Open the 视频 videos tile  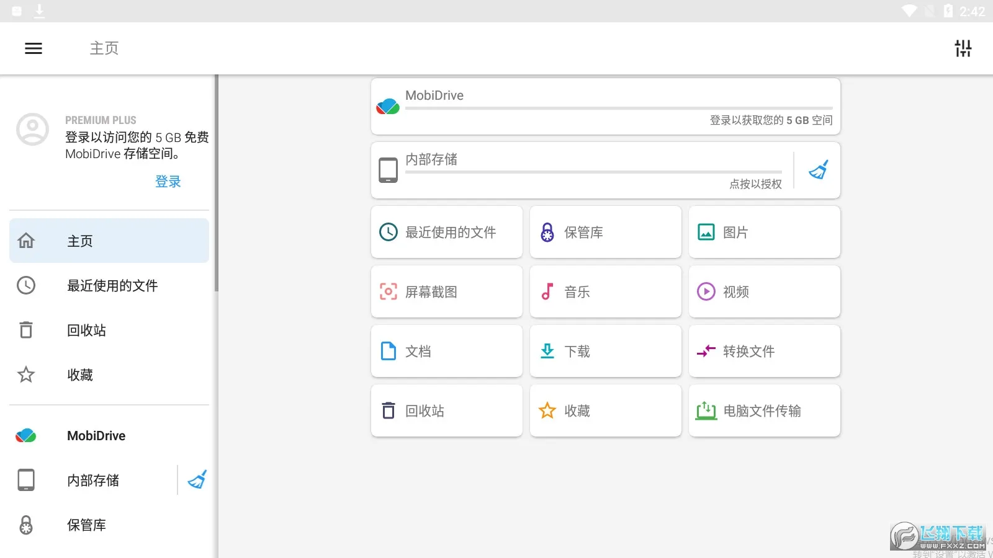764,291
